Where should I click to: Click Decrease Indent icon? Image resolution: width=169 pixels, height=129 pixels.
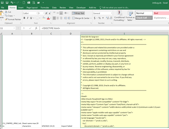[x=65, y=18]
